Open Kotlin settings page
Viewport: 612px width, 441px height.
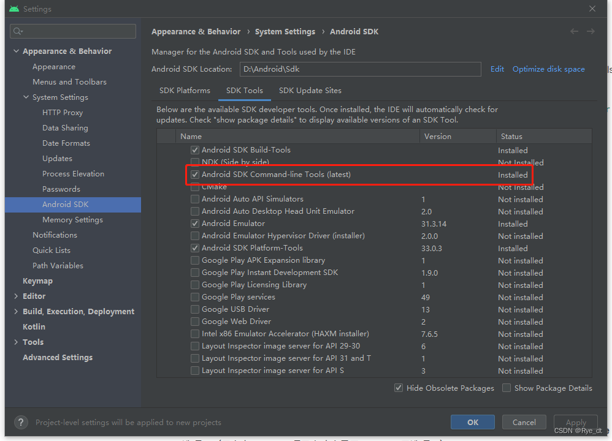coord(34,326)
